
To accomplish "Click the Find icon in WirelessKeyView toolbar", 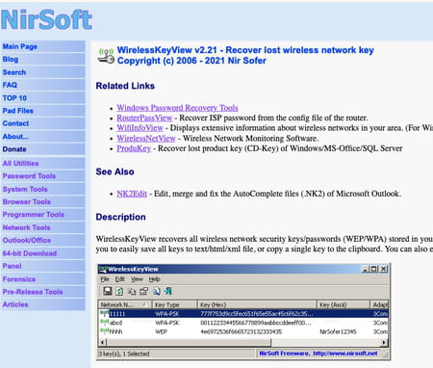I will (156, 291).
